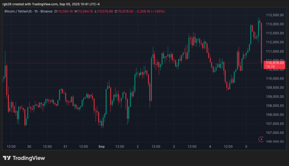Click the −2,206.16 (−1.95%) change readout
Viewport: 289px width, 166px height.
coord(150,11)
